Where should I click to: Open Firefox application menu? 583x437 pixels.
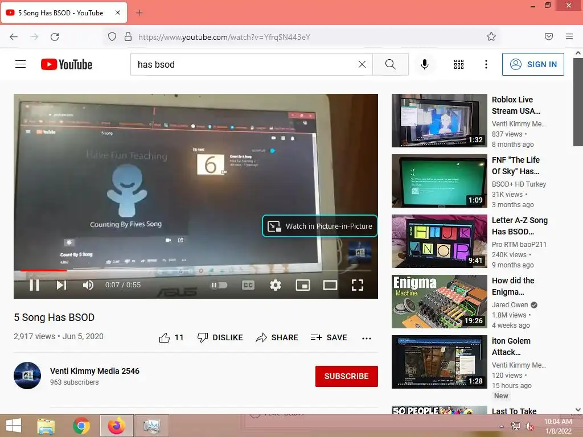coord(569,36)
